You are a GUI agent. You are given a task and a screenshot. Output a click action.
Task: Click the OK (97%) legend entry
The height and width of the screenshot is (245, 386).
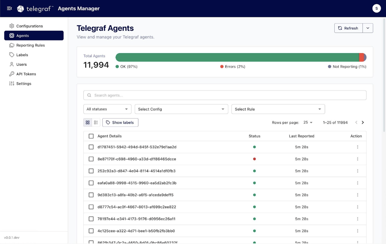pyautogui.click(x=126, y=66)
